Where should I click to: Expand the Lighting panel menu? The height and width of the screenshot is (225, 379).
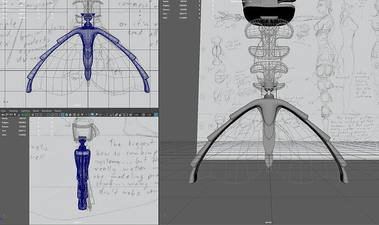pyautogui.click(x=25, y=111)
